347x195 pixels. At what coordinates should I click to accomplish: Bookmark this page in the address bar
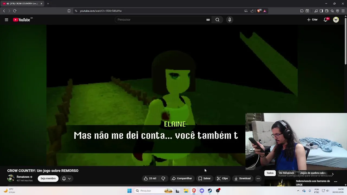coord(69,11)
